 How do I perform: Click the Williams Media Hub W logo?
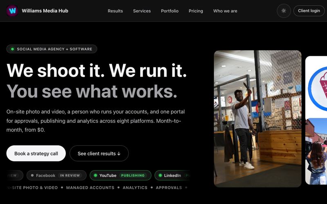coord(12,11)
